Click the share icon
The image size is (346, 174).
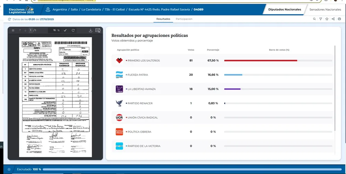click(333, 19)
